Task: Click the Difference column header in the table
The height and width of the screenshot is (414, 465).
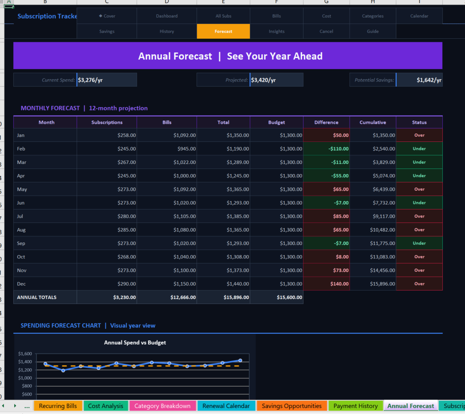Action: pyautogui.click(x=326, y=122)
